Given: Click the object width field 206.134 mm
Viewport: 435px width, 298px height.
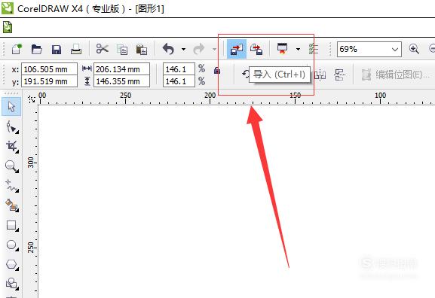Looking at the screenshot, I should 121,69.
